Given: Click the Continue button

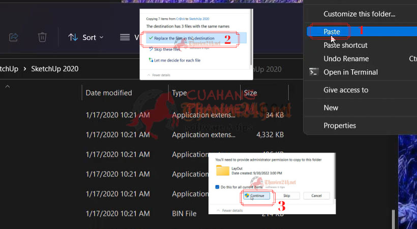Looking at the screenshot, I should pyautogui.click(x=257, y=195).
